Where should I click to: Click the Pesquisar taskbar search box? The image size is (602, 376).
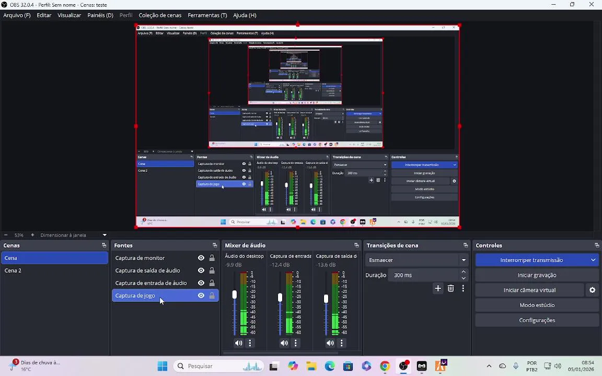click(x=218, y=366)
